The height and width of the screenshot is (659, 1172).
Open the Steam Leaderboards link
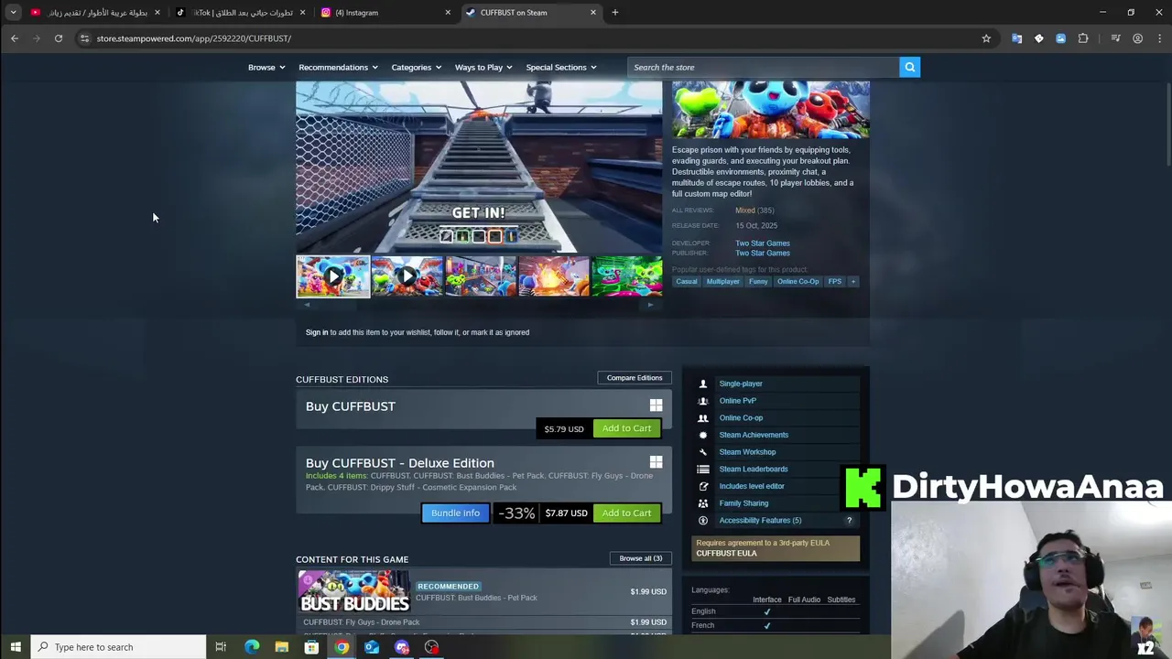(x=754, y=470)
